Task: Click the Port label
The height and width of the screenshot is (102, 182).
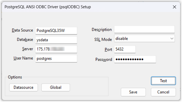Action: coord(108,50)
